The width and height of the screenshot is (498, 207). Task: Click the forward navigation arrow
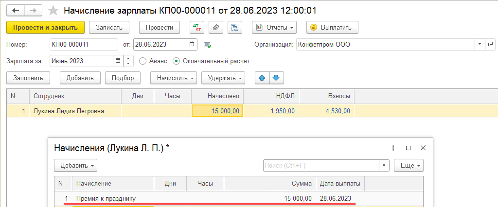pyautogui.click(x=33, y=10)
